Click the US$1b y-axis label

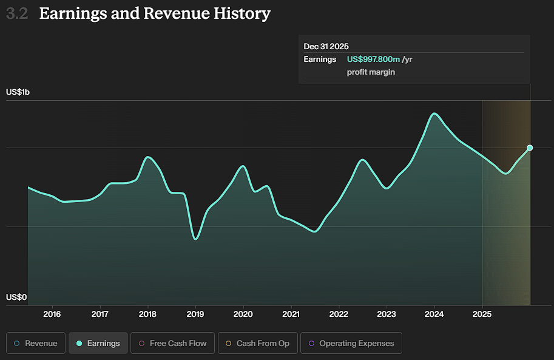point(18,92)
